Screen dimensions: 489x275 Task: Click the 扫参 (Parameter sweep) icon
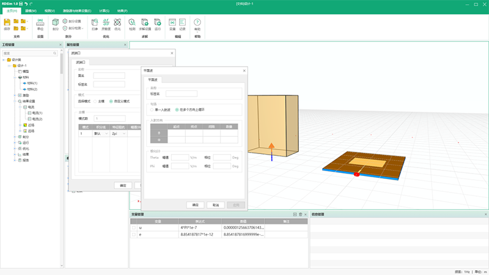[x=94, y=23]
